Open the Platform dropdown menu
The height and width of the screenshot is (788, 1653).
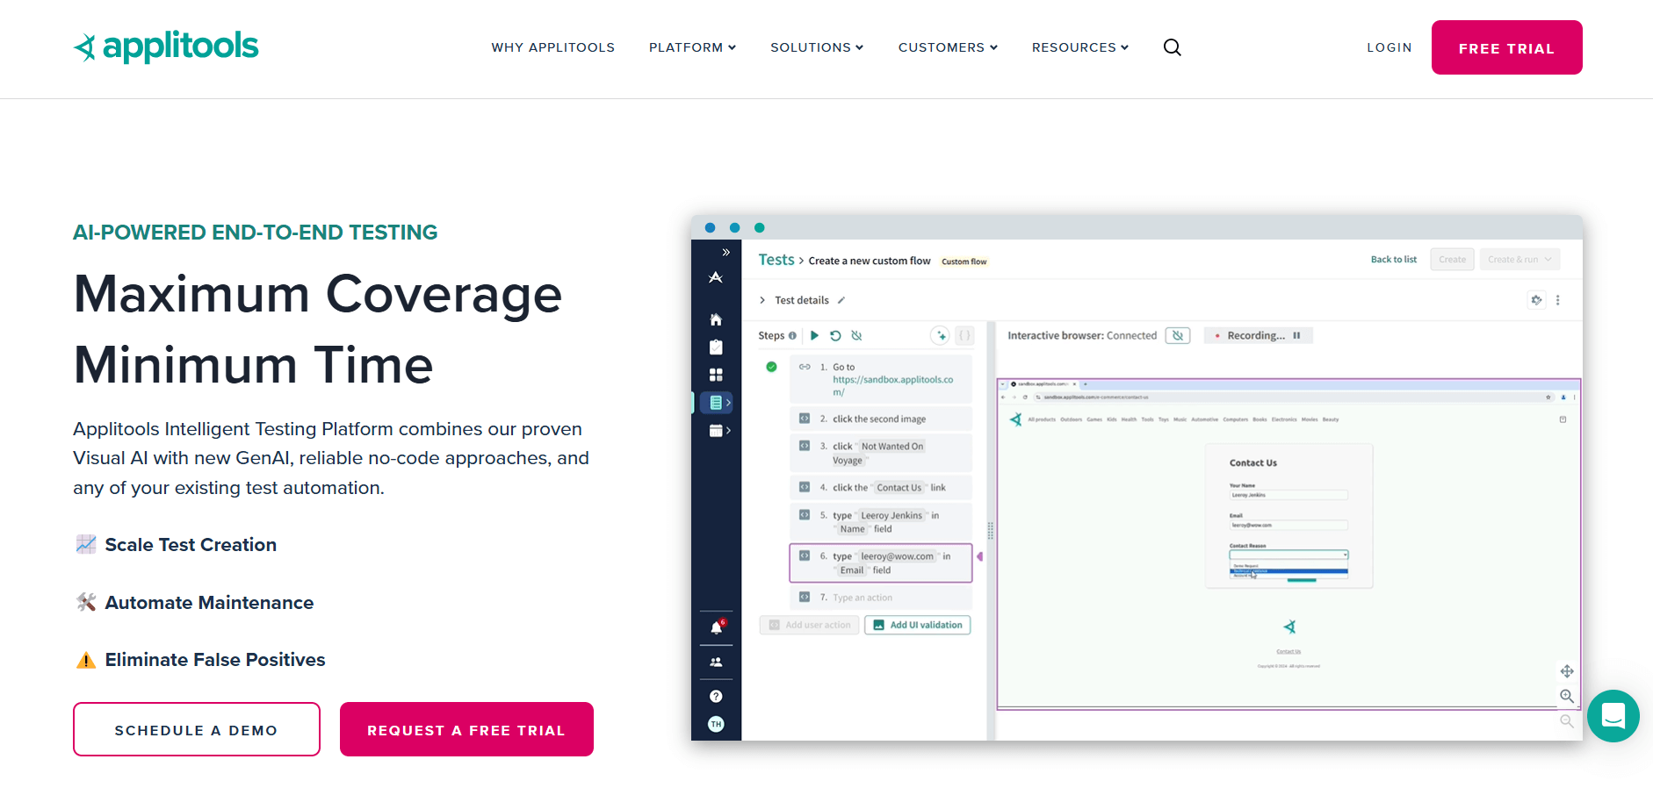coord(692,47)
